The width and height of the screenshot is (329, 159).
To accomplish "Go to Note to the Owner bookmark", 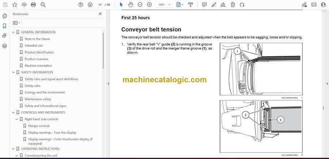I will pos(38,39).
